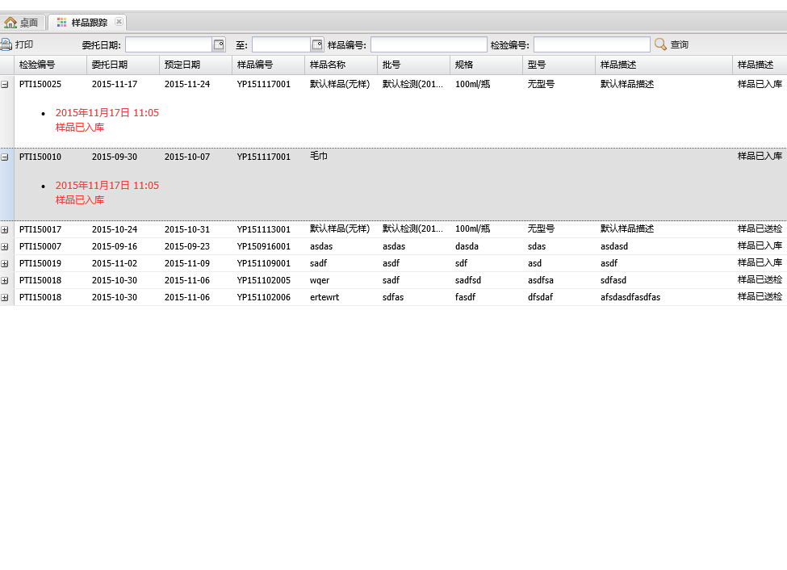Click the home icon on 桌面 tab
The image size is (787, 570).
[10, 23]
